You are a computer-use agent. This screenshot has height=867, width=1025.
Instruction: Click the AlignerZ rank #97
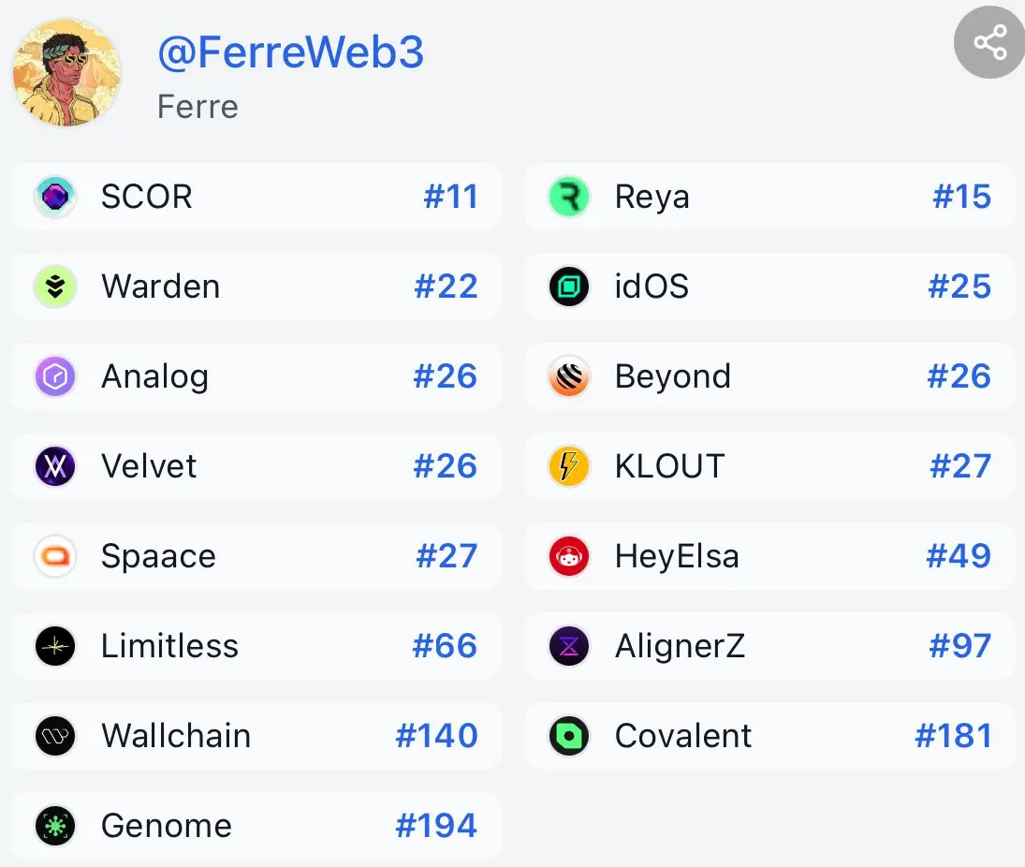959,647
